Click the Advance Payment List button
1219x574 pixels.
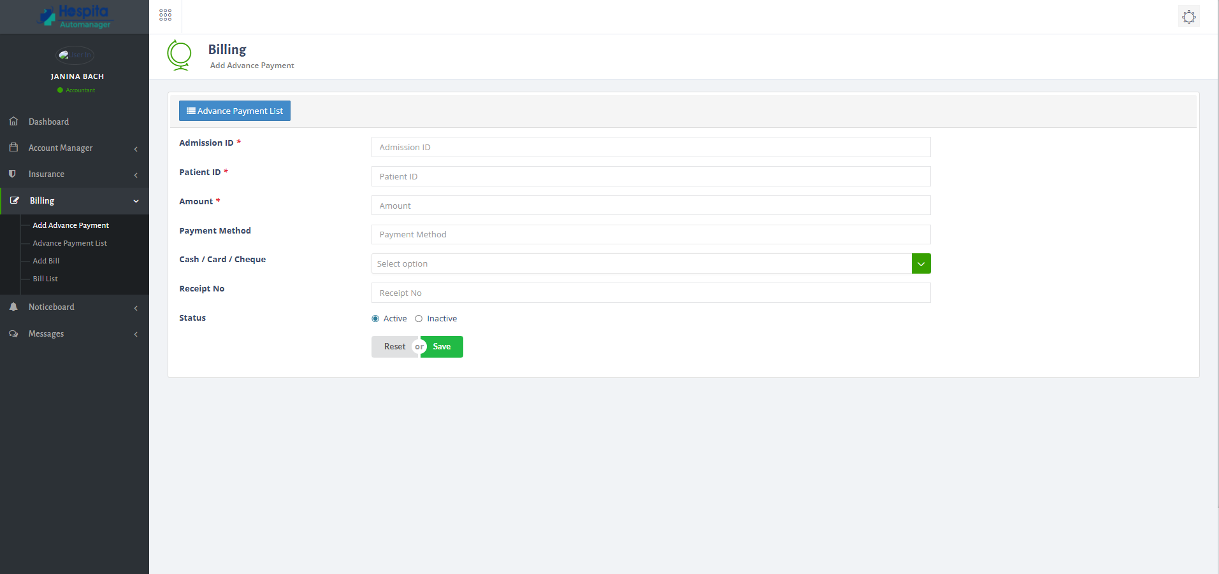coord(234,110)
